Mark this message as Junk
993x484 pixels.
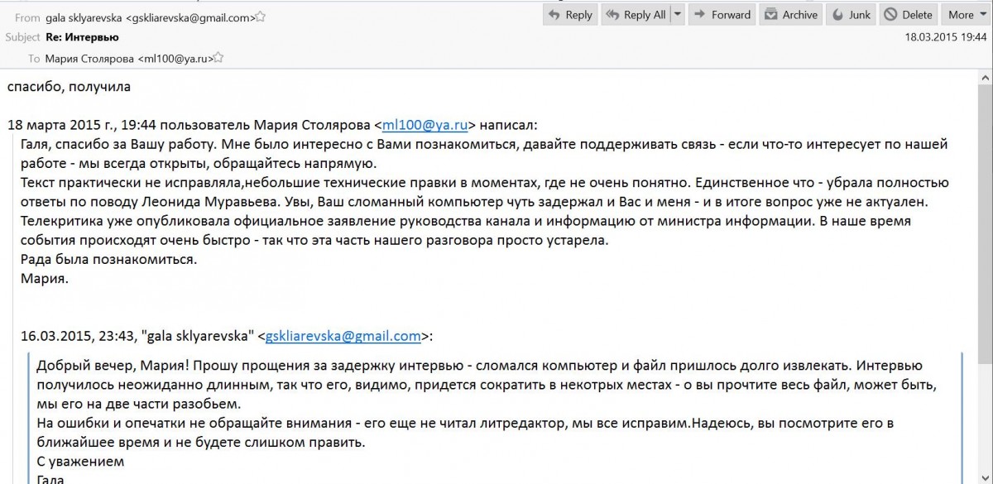pos(851,15)
